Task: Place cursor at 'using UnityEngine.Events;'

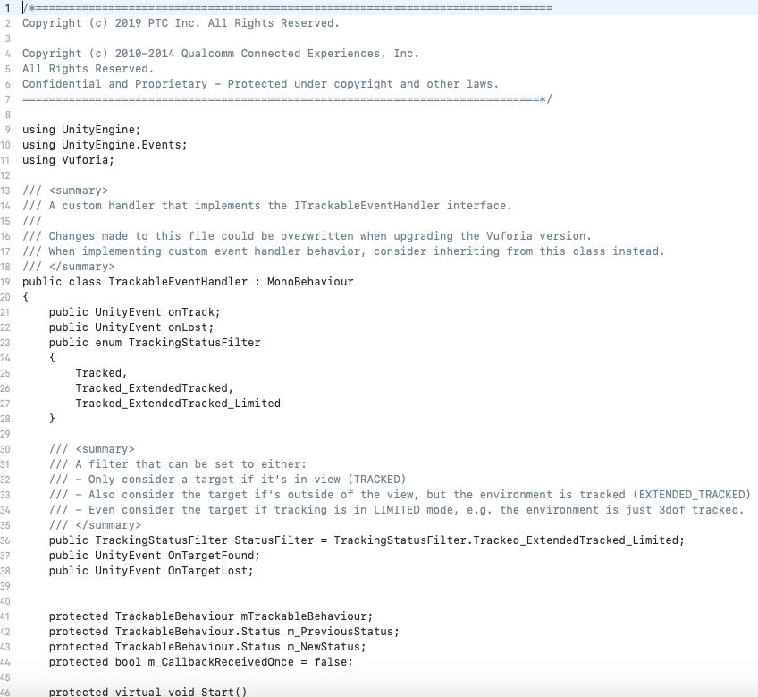Action: [x=105, y=145]
